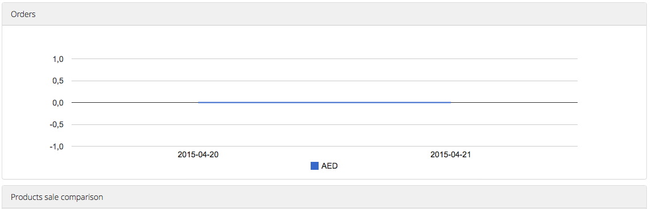Click the gridline at value -0,5
The image size is (652, 209).
325,124
